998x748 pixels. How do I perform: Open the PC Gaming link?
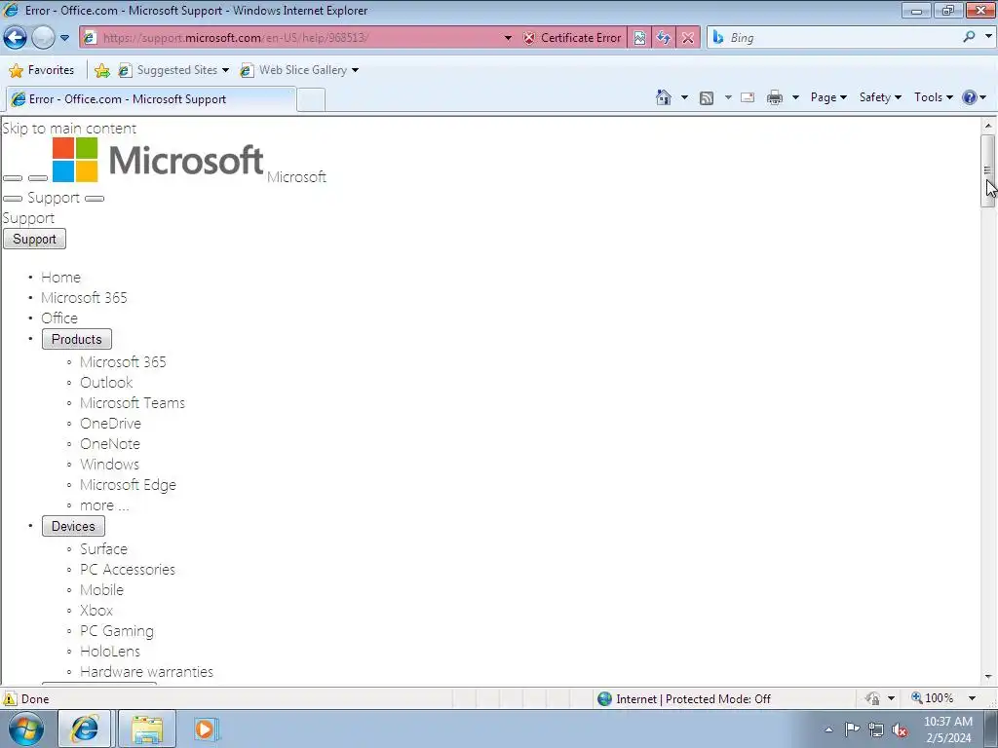click(117, 631)
